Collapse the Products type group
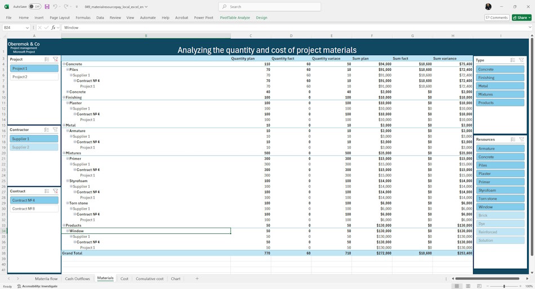 (x=64, y=225)
